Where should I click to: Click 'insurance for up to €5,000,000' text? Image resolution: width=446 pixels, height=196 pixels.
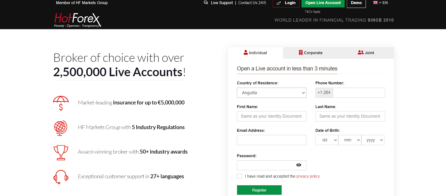pyautogui.click(x=149, y=102)
